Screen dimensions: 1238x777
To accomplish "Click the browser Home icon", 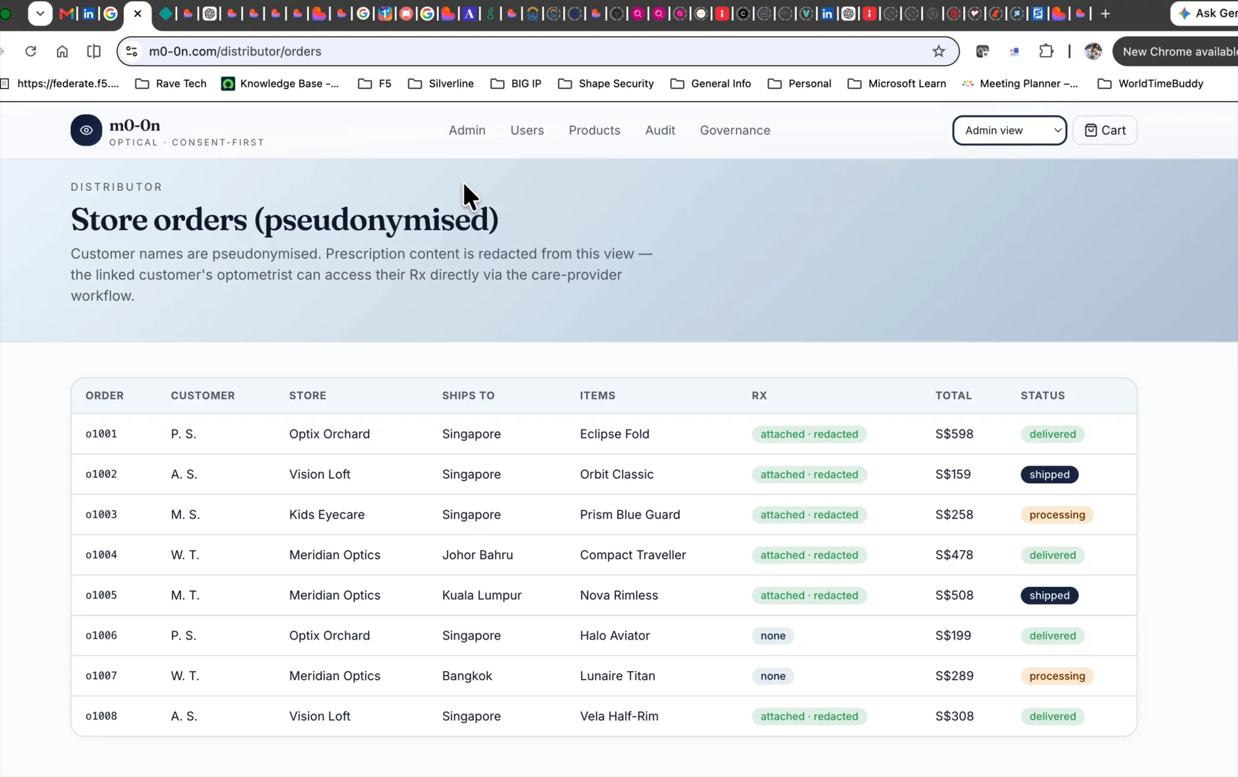I will (62, 51).
